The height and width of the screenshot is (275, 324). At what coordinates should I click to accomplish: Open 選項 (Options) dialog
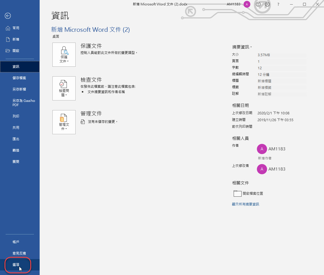point(20,265)
